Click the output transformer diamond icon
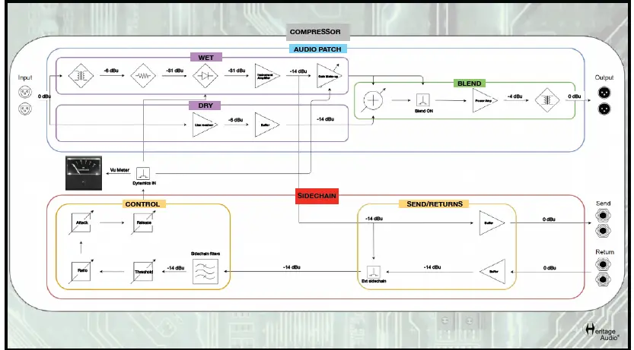The width and height of the screenshot is (634, 350). tap(547, 100)
